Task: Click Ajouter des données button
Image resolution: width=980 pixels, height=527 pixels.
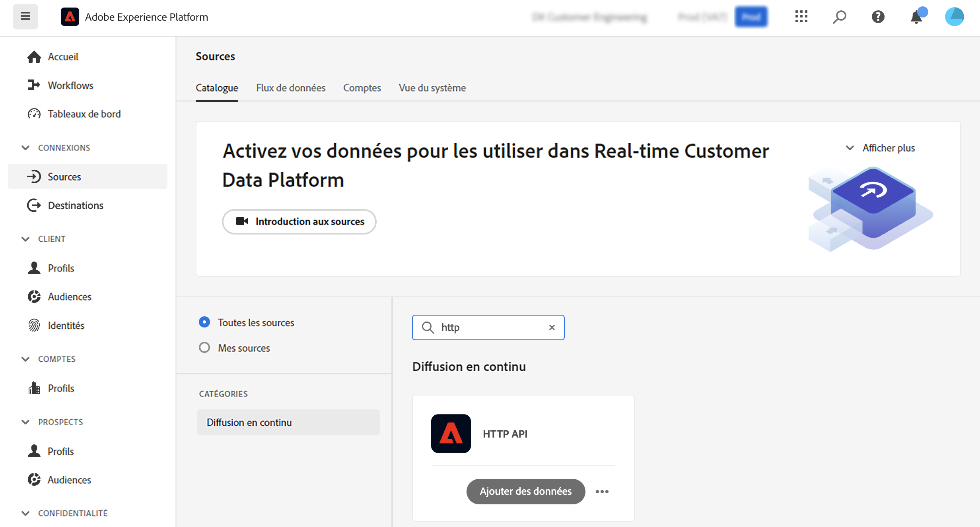Action: (x=525, y=492)
